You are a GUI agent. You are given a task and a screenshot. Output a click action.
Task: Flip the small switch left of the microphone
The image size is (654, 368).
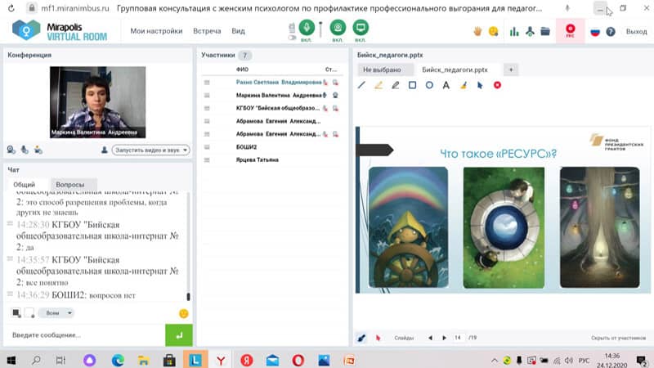[x=292, y=38]
